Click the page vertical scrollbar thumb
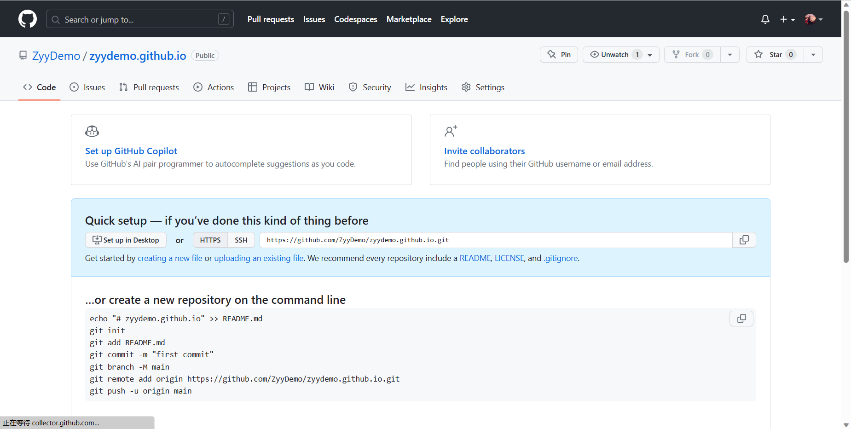The width and height of the screenshot is (851, 429). tap(846, 136)
